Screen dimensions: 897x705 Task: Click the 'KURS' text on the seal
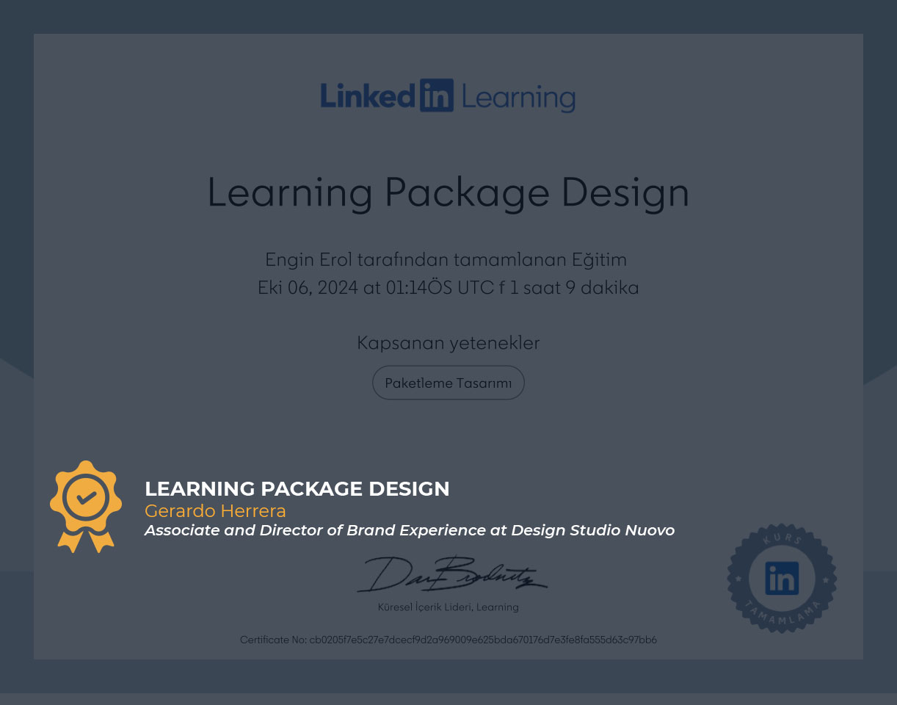click(782, 539)
